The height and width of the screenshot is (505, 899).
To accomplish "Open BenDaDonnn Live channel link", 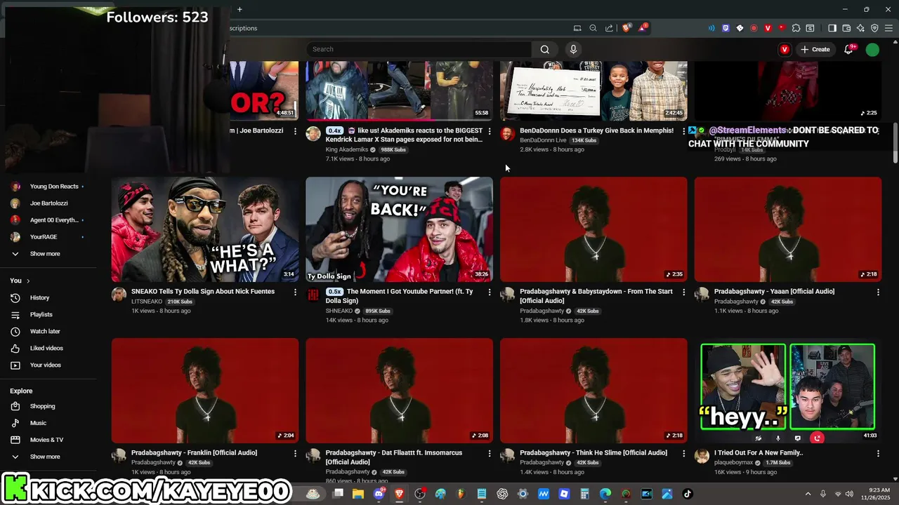I will (x=543, y=140).
